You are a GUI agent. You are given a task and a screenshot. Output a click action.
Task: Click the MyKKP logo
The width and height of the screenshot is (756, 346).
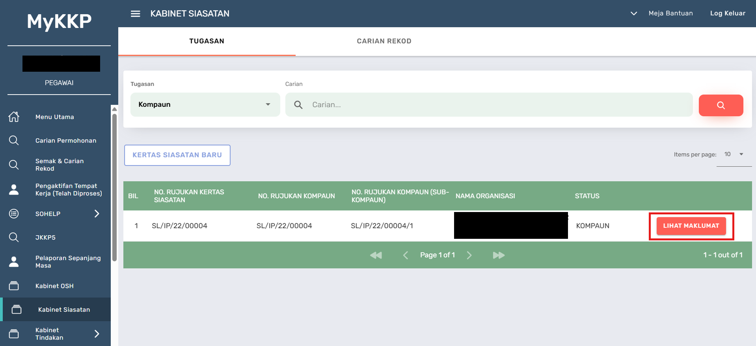pos(59,21)
